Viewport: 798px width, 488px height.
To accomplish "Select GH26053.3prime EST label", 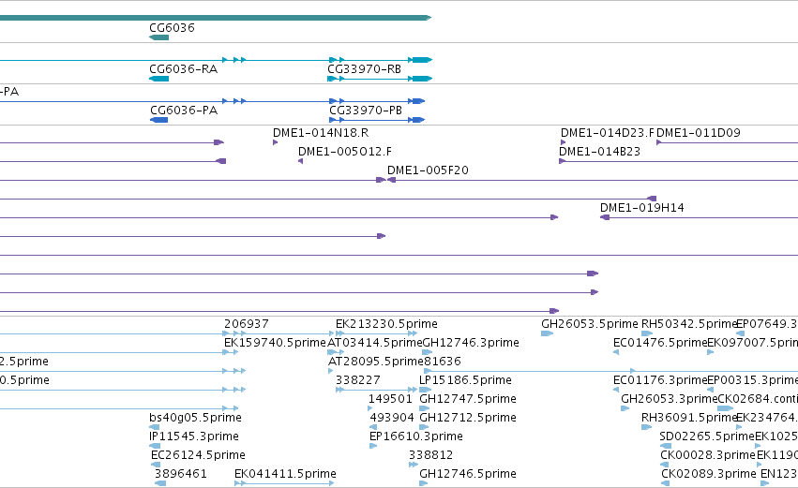I will click(x=669, y=399).
